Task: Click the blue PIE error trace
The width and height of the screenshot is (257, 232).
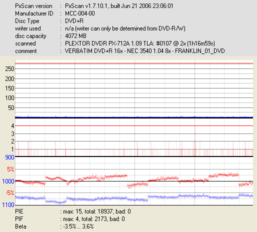Action: pyautogui.click(x=134, y=117)
